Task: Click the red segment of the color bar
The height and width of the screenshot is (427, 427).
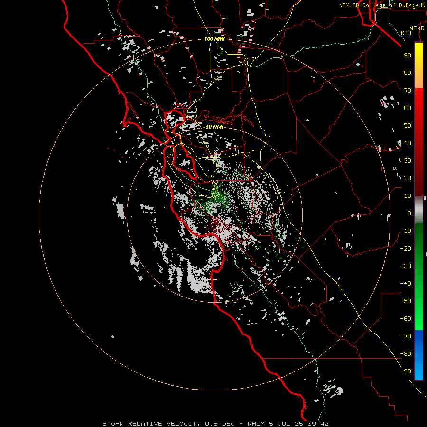Action: 419,142
